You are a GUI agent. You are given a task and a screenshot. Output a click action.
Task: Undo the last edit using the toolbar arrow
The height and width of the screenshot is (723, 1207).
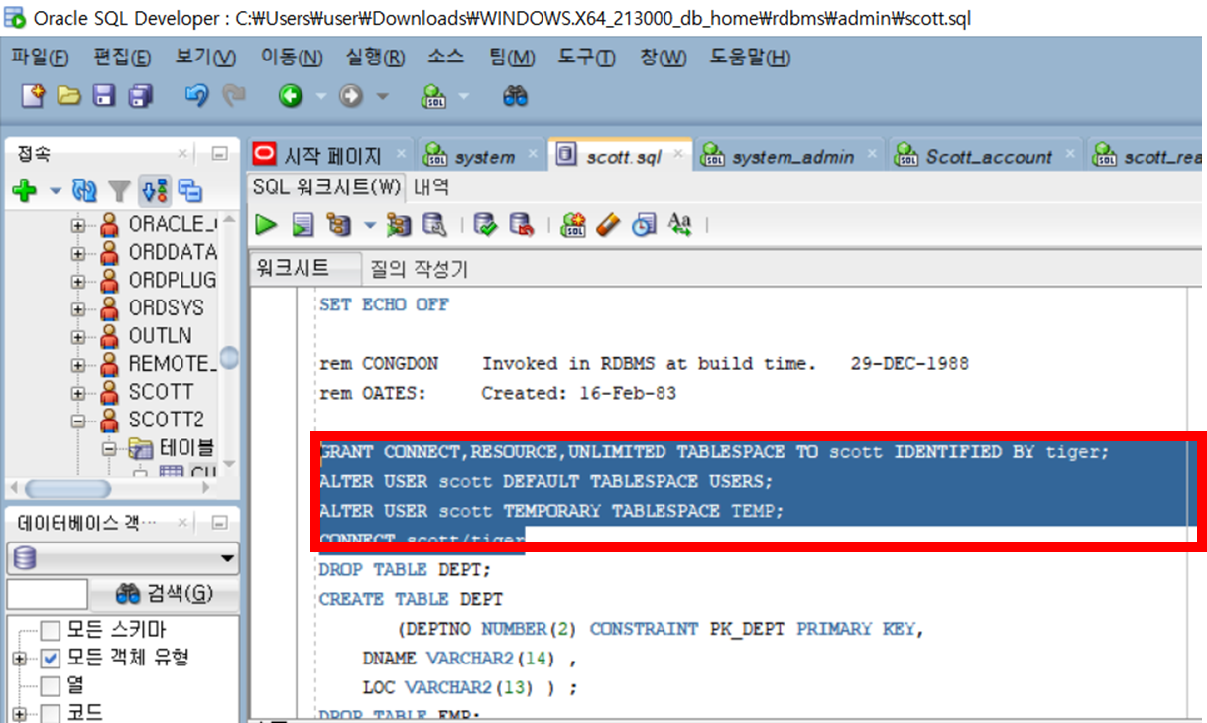point(196,95)
